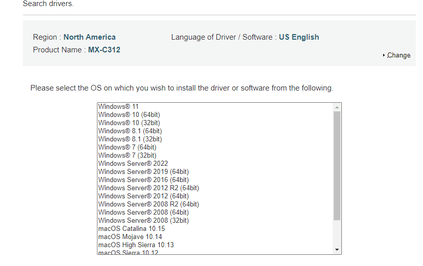
Task: Select Windows 7 (64bit) option
Action: click(x=127, y=147)
